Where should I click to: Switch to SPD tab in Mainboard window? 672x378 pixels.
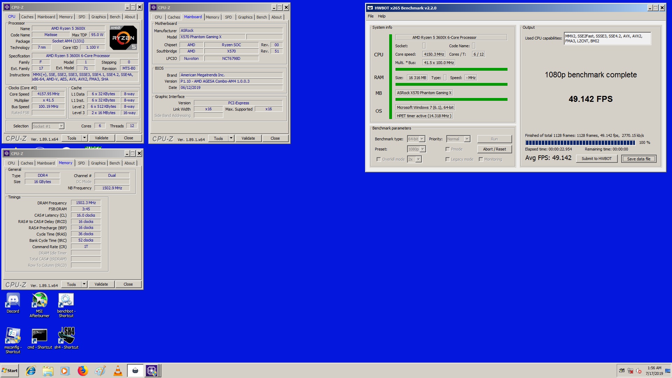coord(228,17)
